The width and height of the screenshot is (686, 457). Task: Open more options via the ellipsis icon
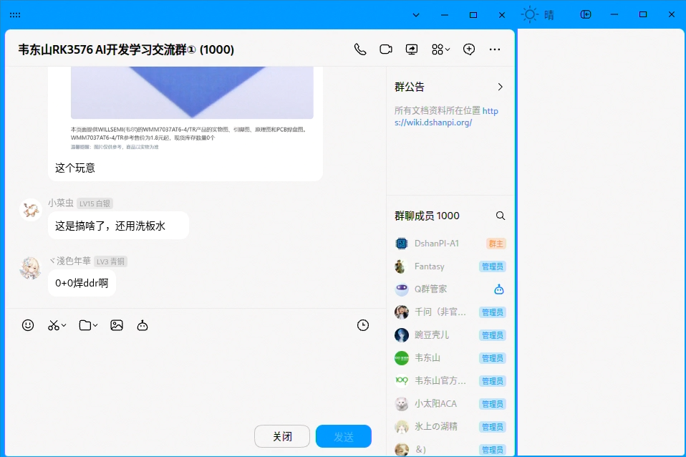click(495, 49)
